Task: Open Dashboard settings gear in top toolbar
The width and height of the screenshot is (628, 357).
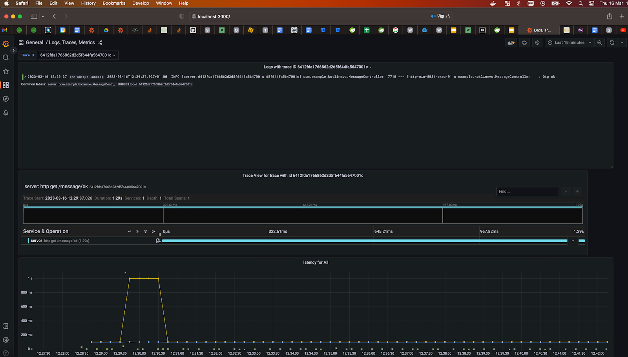Action: 537,43
